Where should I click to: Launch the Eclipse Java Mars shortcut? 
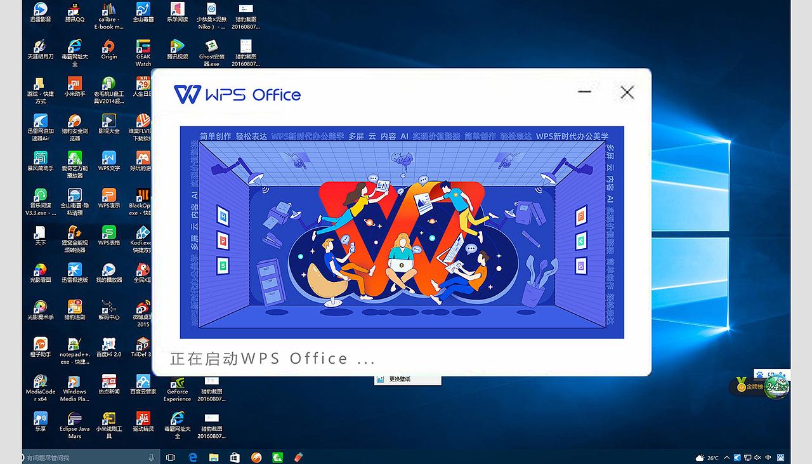point(74,425)
